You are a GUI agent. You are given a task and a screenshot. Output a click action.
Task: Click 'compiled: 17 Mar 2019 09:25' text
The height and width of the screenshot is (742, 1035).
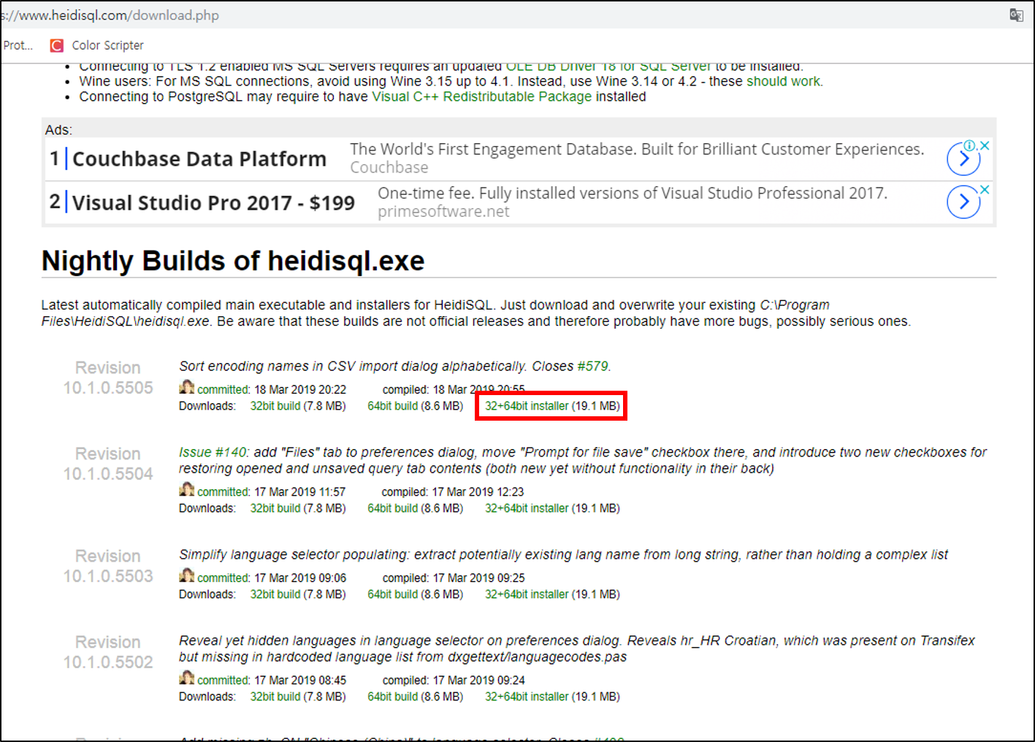[x=454, y=578]
